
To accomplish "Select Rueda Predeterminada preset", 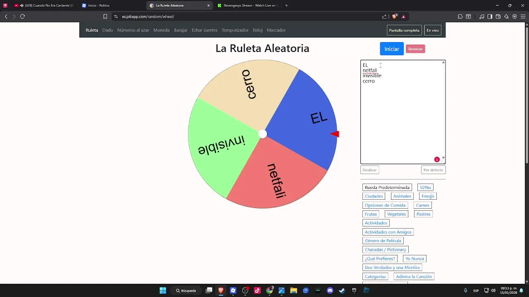I will tap(387, 187).
